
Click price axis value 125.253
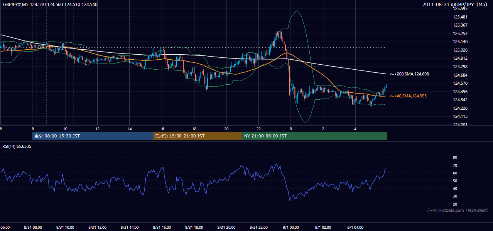tap(461, 33)
